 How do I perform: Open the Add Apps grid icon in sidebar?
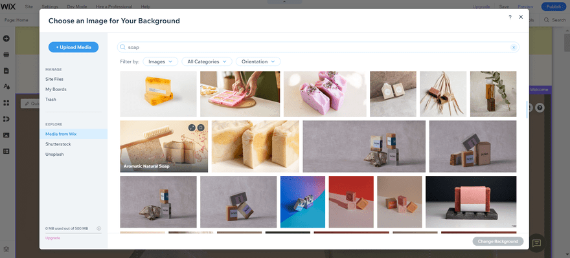coord(6,103)
